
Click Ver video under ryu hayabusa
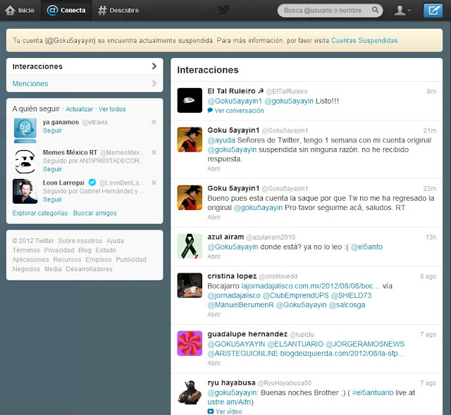pyautogui.click(x=228, y=411)
